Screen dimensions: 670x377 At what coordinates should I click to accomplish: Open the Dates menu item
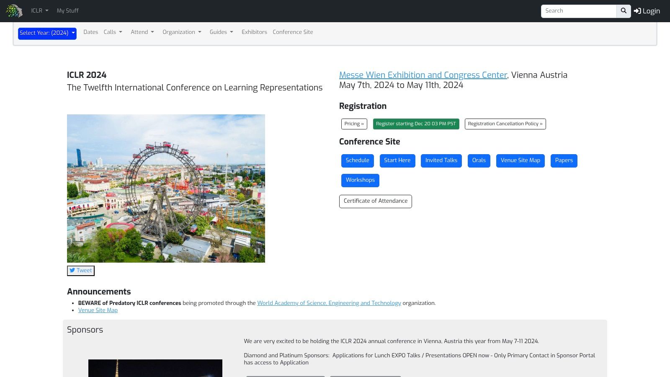pyautogui.click(x=90, y=32)
